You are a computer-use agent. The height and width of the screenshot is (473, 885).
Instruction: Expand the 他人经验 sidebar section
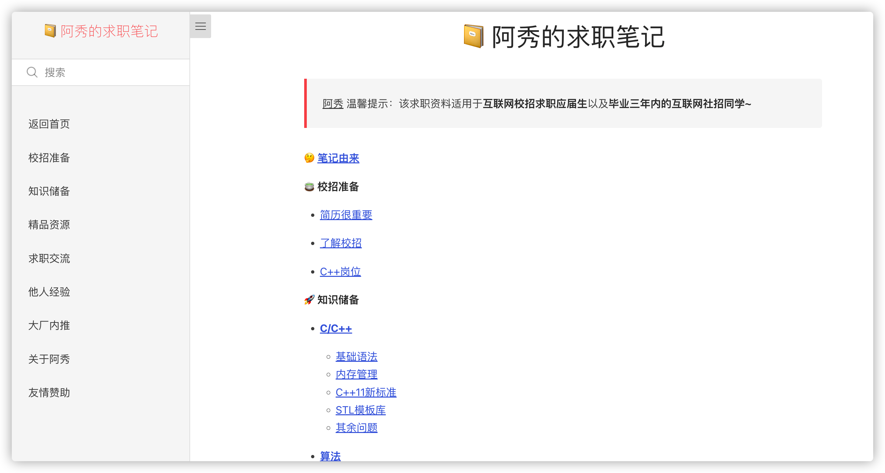click(x=49, y=292)
